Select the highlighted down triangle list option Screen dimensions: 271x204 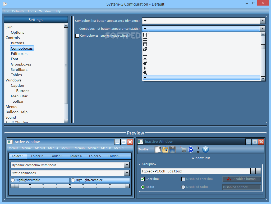pos(201,77)
